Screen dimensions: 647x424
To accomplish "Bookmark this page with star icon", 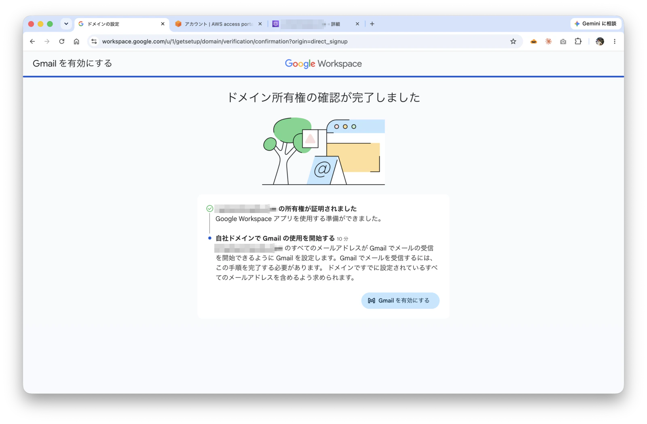I will pyautogui.click(x=513, y=41).
